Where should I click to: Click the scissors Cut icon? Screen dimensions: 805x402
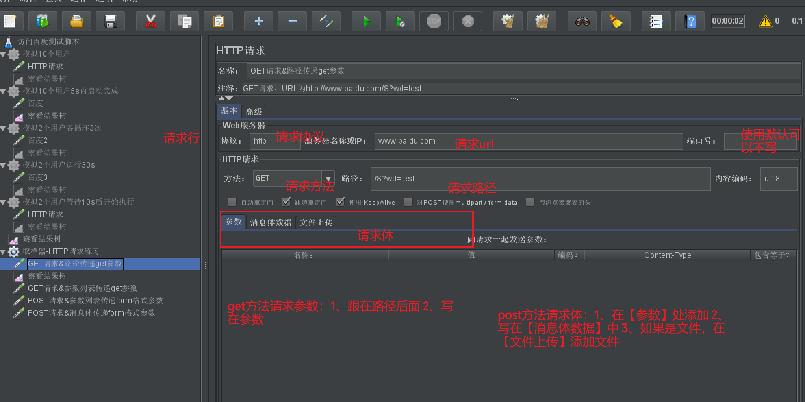click(x=150, y=21)
